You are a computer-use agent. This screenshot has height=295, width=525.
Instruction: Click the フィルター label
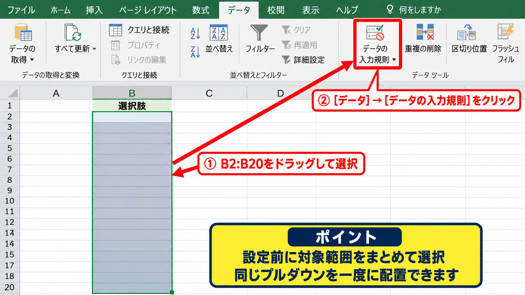(260, 49)
